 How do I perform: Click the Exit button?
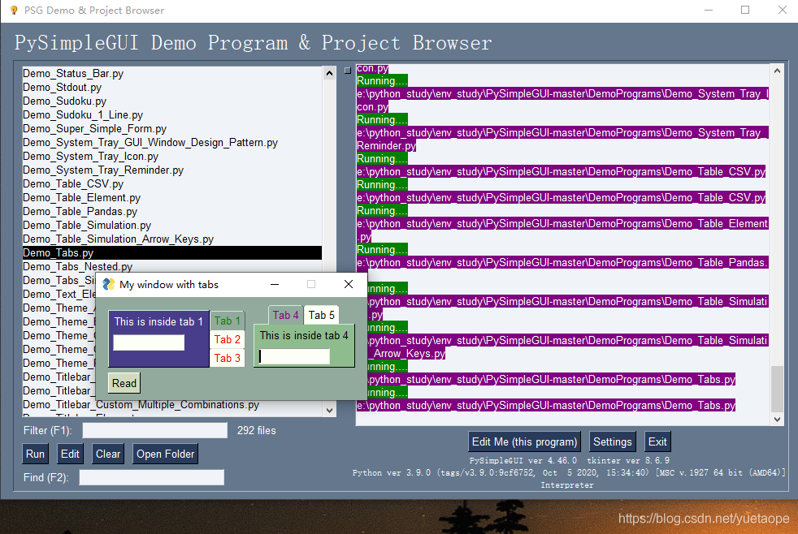click(657, 441)
